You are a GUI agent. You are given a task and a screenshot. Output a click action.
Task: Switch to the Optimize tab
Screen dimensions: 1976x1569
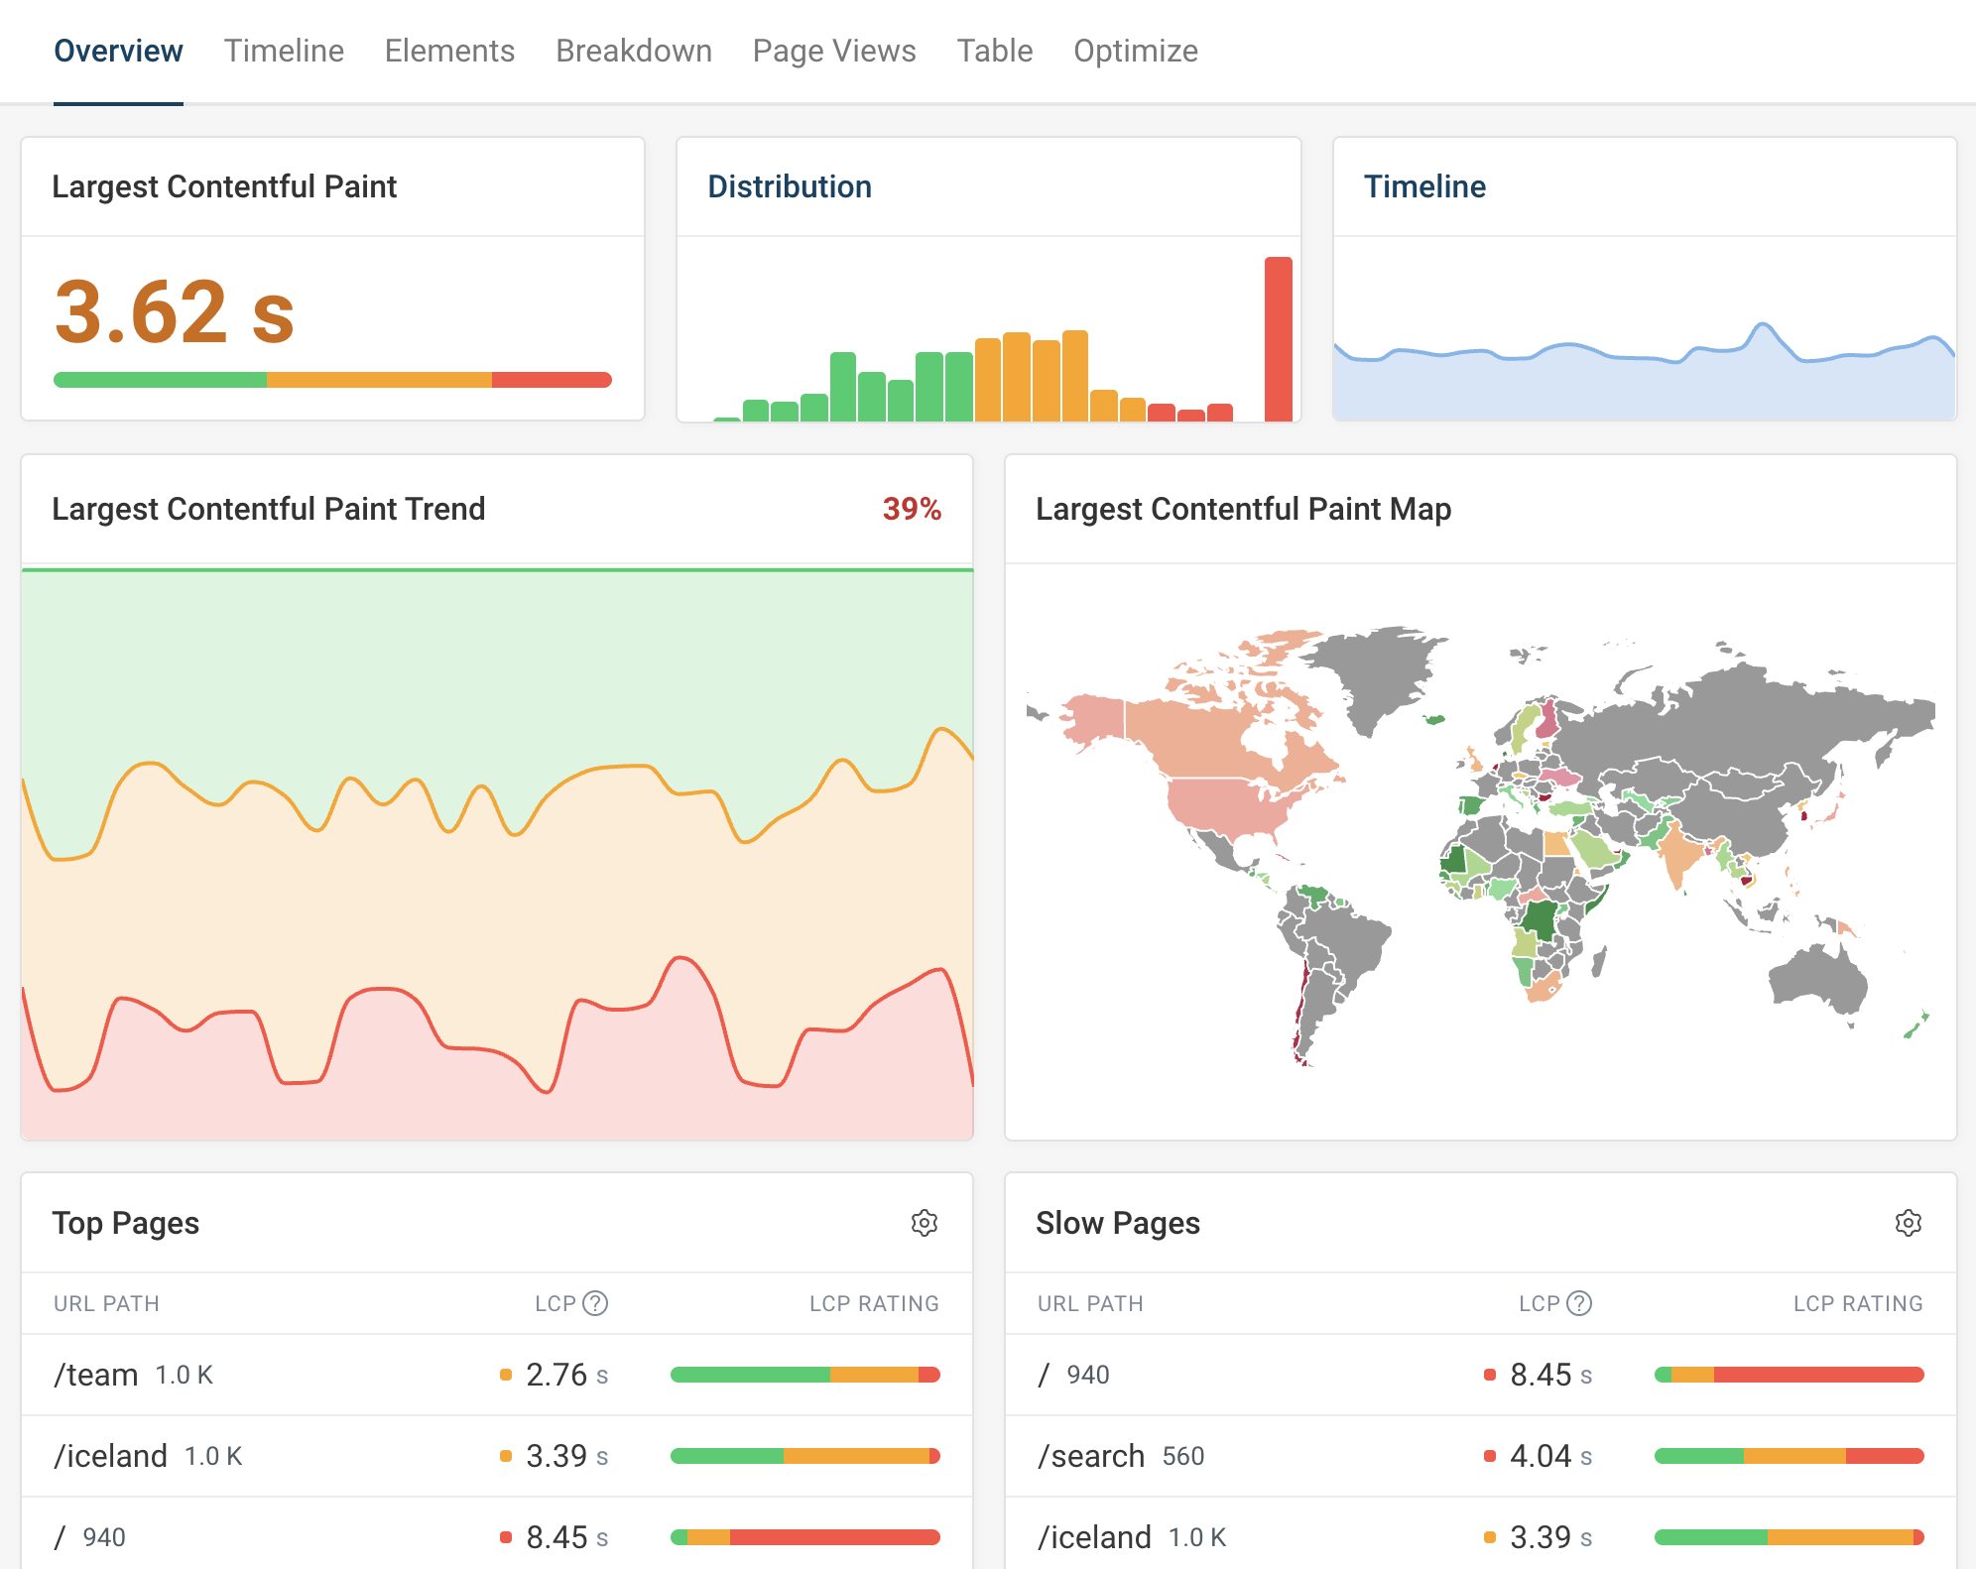[1135, 51]
